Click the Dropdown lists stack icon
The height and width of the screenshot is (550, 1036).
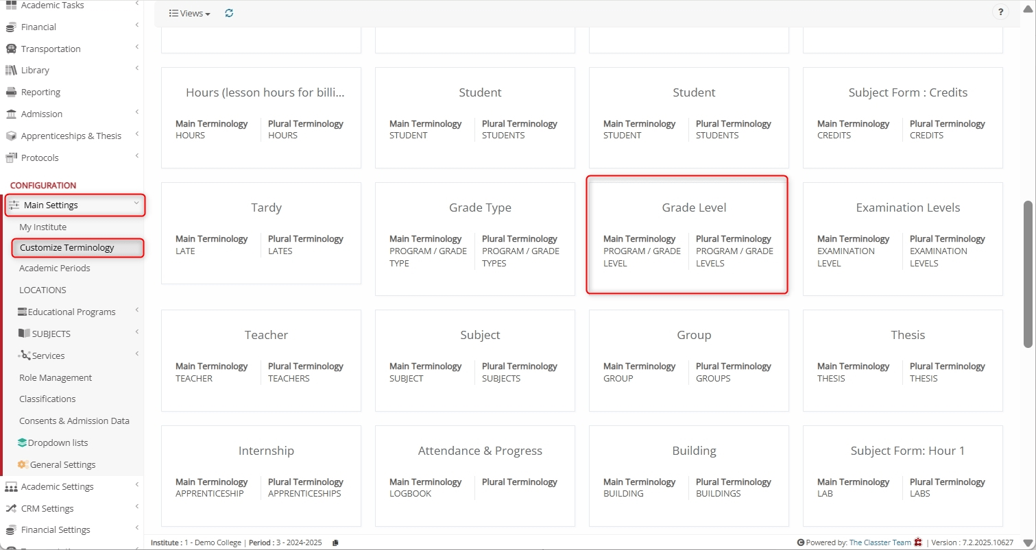[23, 442]
